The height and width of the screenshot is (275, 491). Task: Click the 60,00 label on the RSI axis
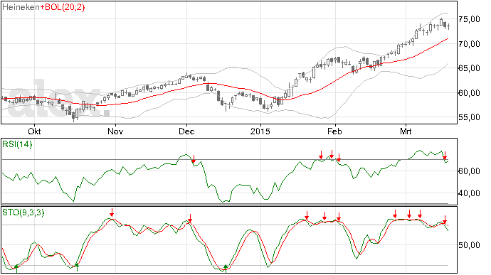(469, 171)
